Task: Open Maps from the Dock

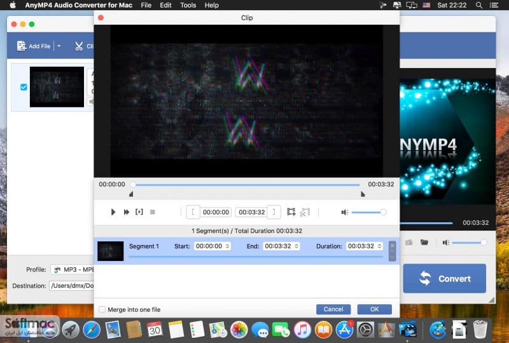Action: pos(218,330)
